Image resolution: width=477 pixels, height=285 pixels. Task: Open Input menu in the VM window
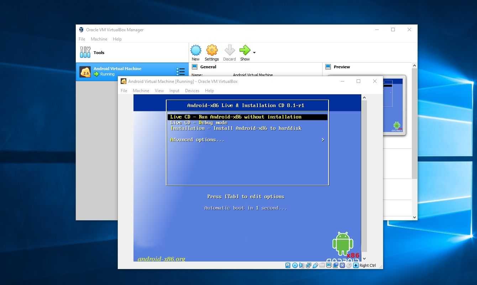(174, 91)
